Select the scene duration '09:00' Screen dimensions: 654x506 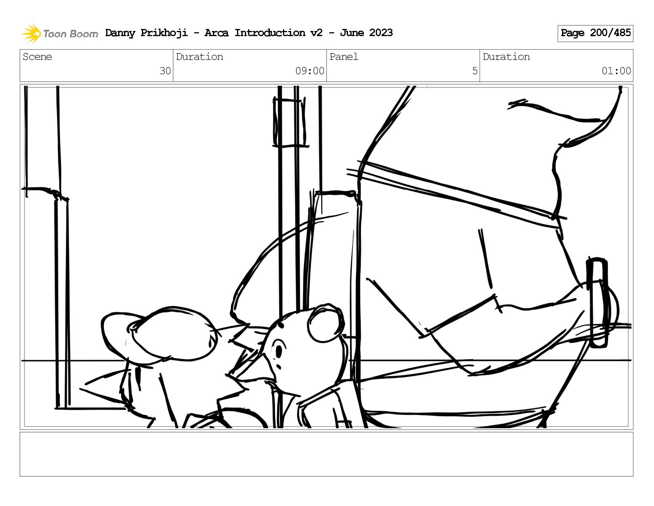click(x=310, y=71)
